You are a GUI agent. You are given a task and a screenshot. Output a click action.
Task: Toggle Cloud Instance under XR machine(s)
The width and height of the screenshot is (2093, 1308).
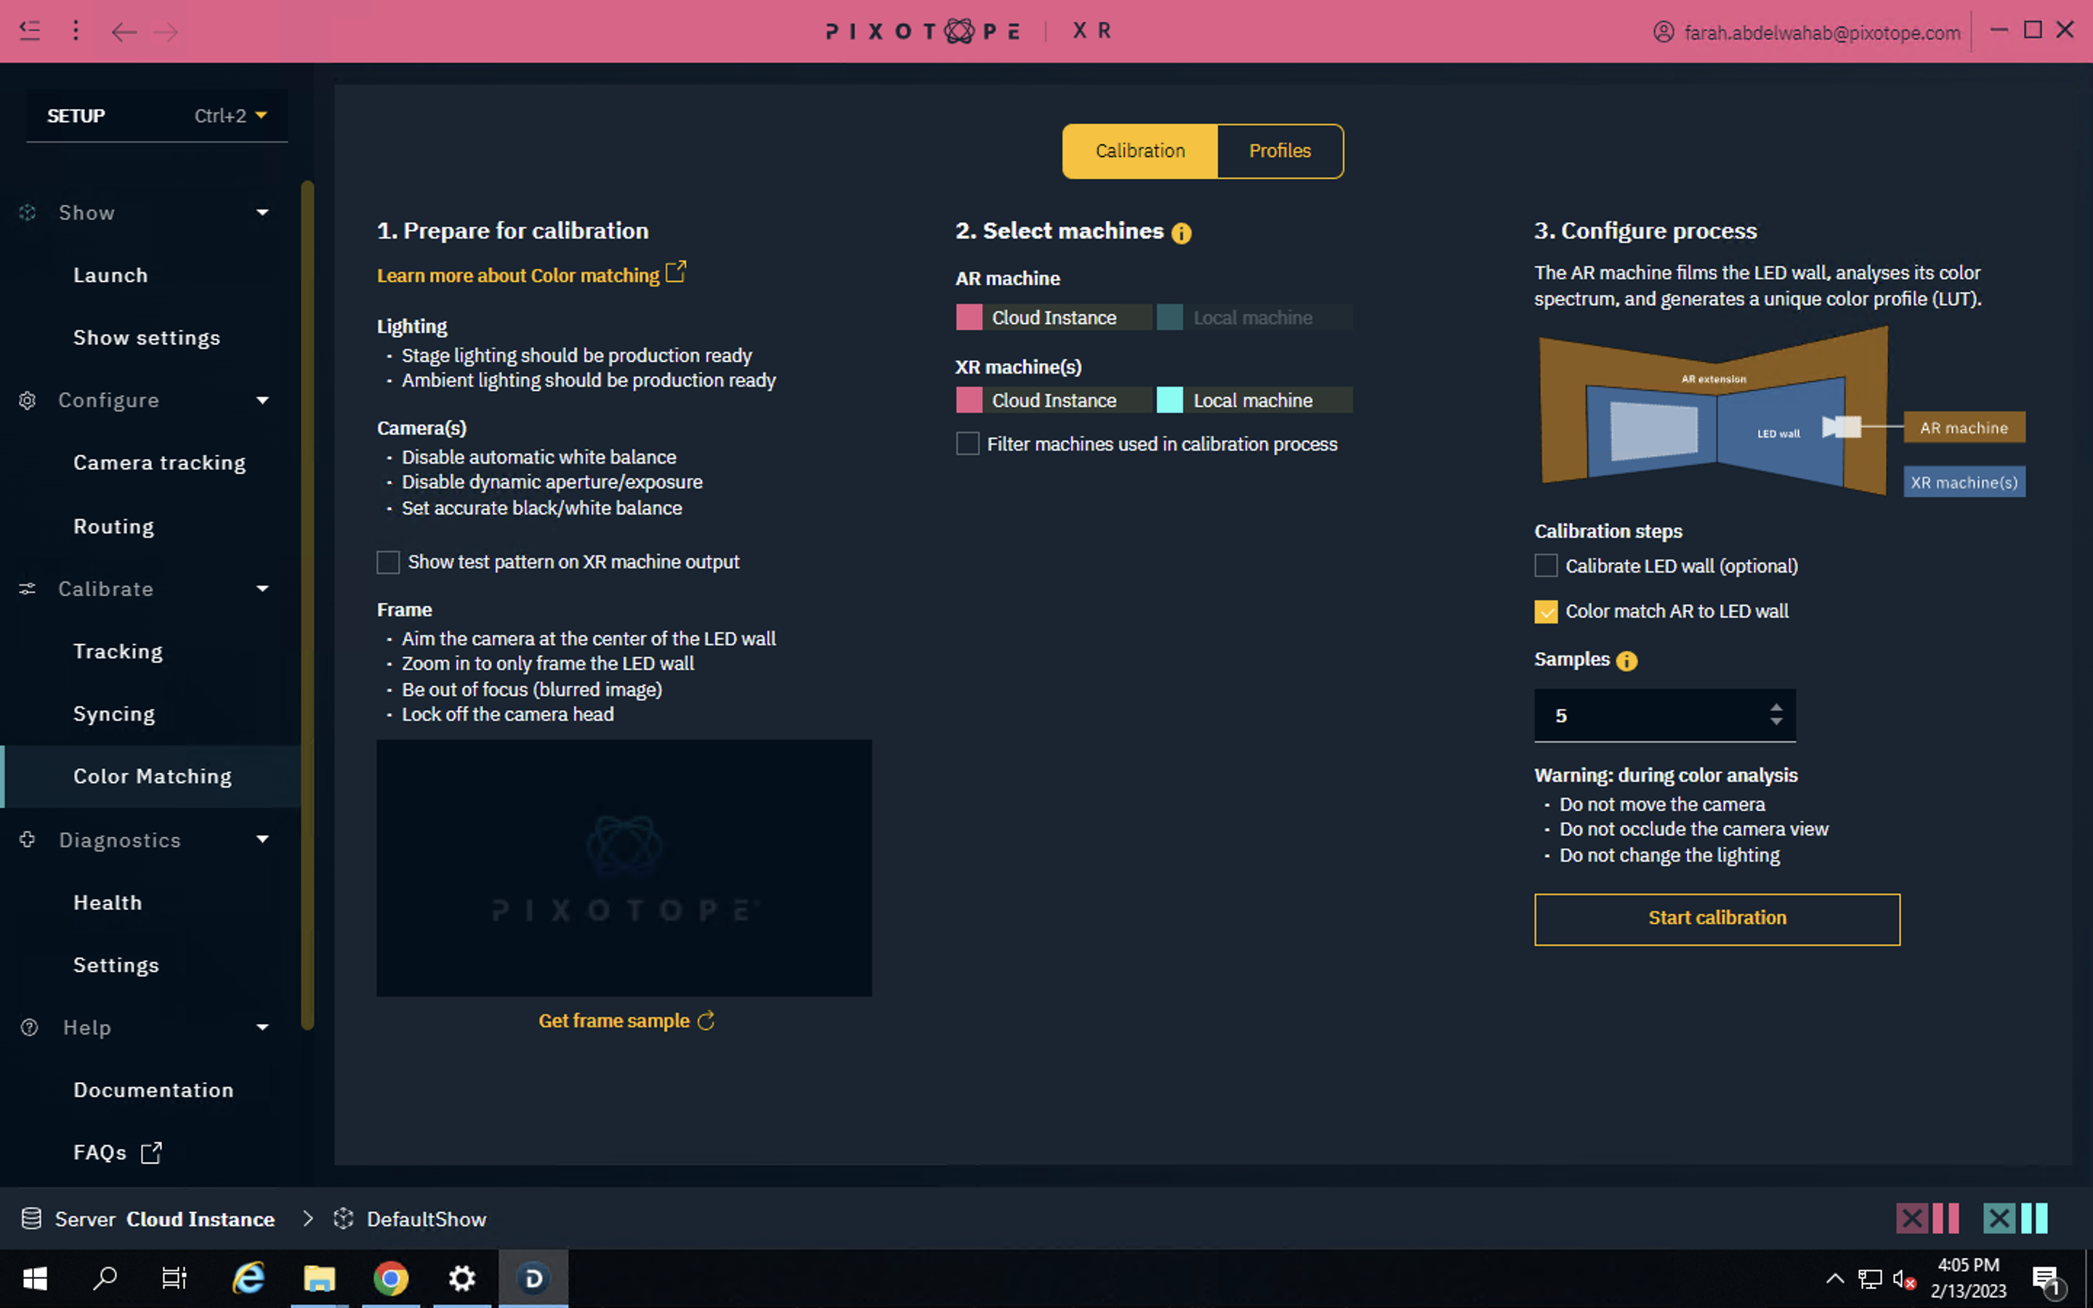[1054, 400]
